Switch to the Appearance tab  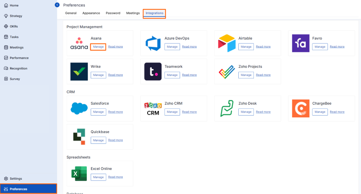(x=91, y=13)
